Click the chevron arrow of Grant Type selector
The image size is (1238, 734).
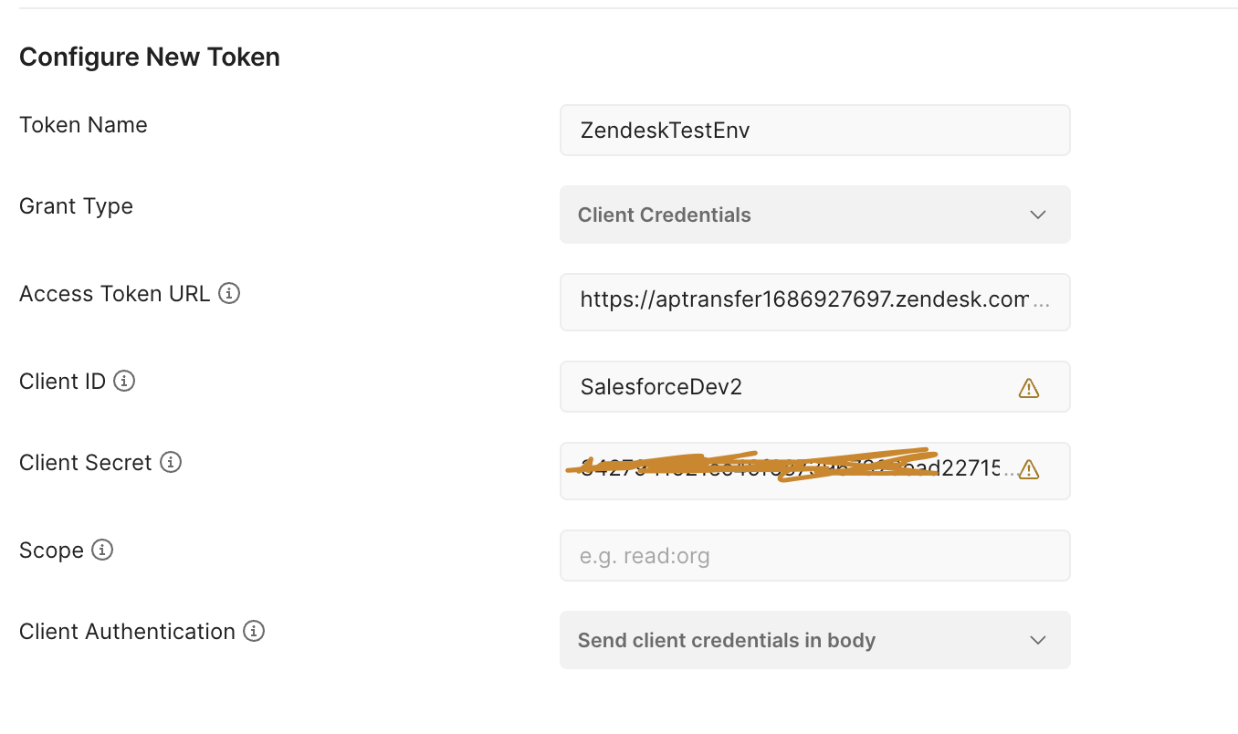click(x=1037, y=215)
